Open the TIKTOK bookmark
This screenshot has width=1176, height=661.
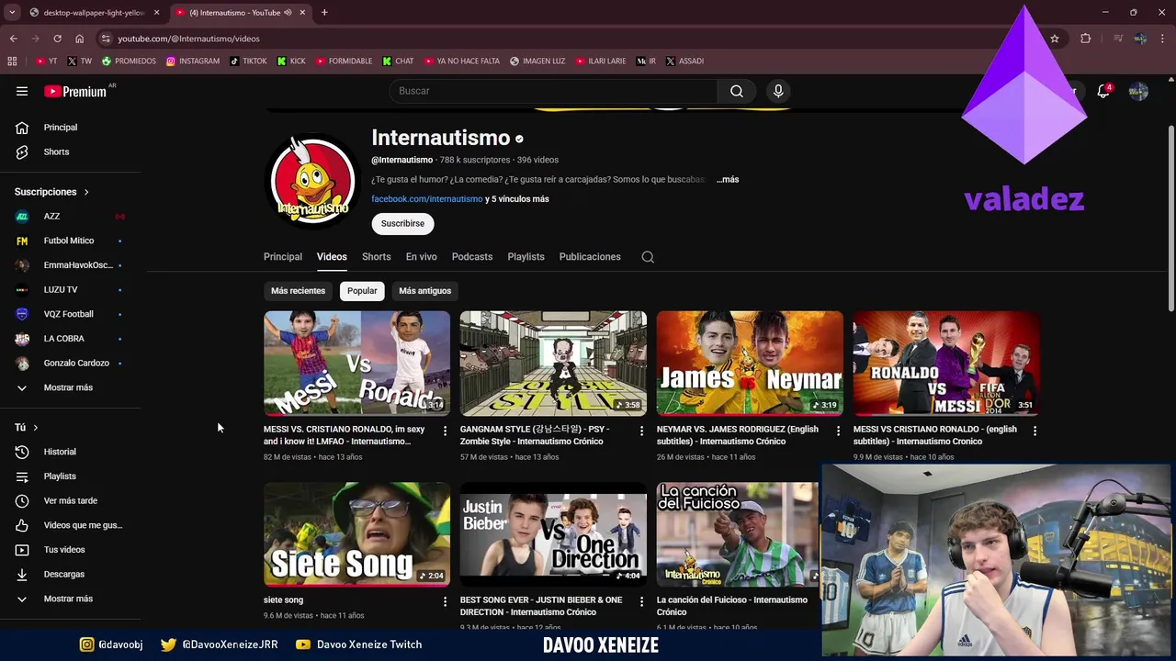click(248, 61)
